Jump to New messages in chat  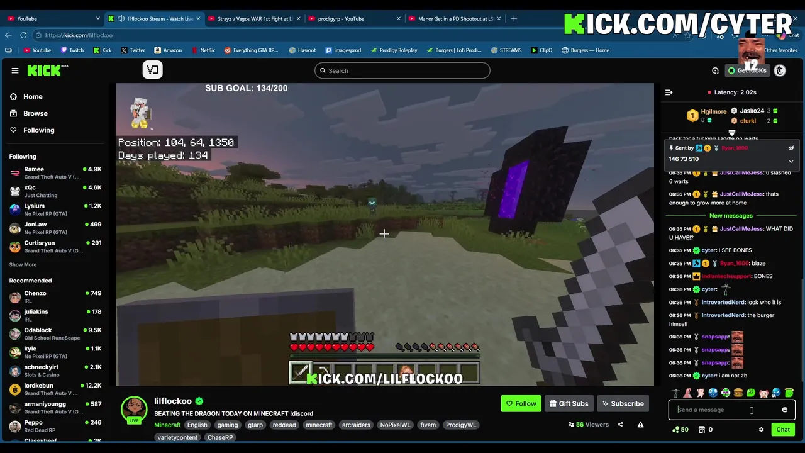point(731,216)
